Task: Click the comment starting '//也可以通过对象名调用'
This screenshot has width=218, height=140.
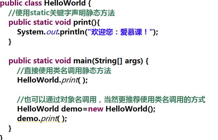Action: (111, 100)
